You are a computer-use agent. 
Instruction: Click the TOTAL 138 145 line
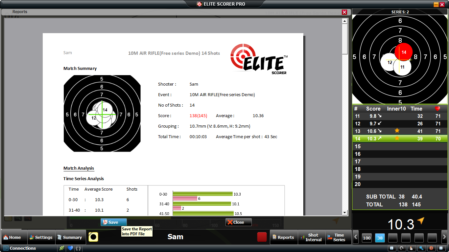coord(393,204)
